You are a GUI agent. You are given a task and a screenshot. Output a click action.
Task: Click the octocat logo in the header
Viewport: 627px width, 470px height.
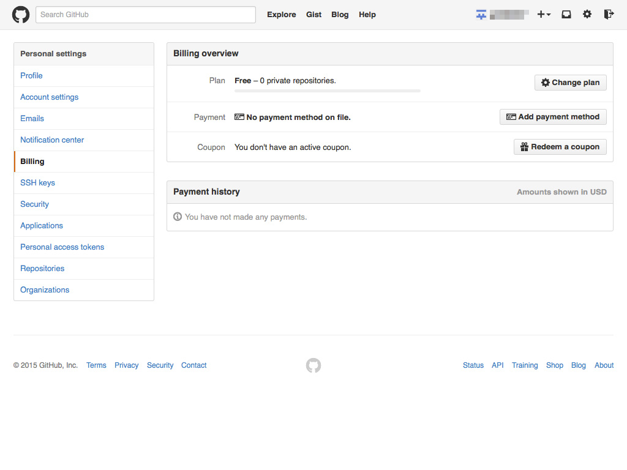point(20,14)
